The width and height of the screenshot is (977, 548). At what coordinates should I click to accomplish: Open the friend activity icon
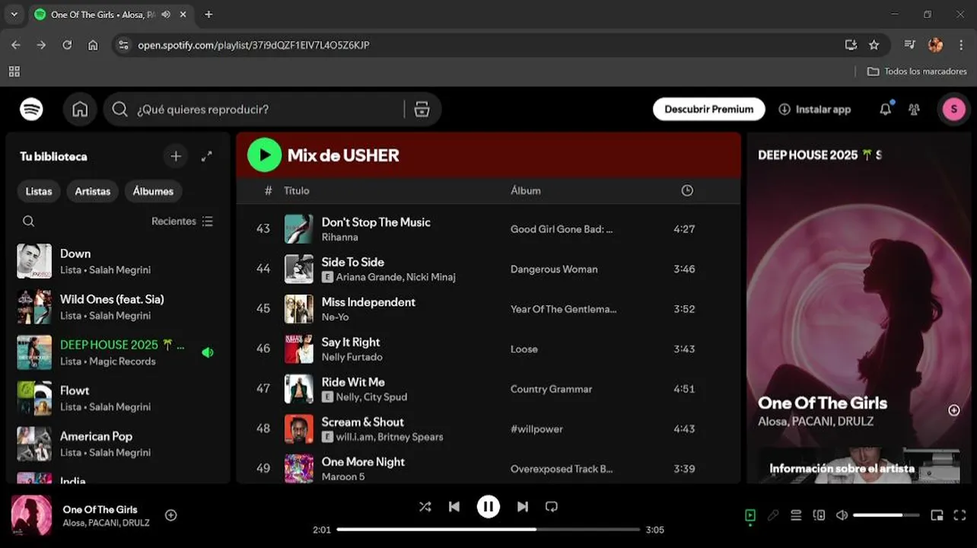[914, 109]
